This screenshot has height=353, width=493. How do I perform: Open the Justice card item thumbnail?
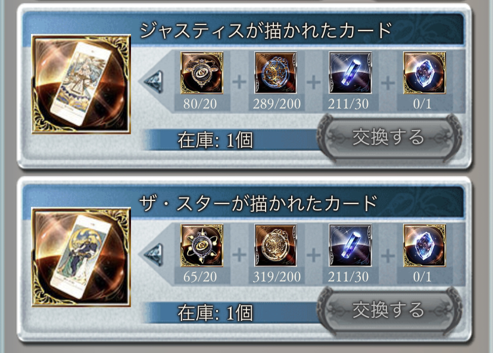coord(81,84)
